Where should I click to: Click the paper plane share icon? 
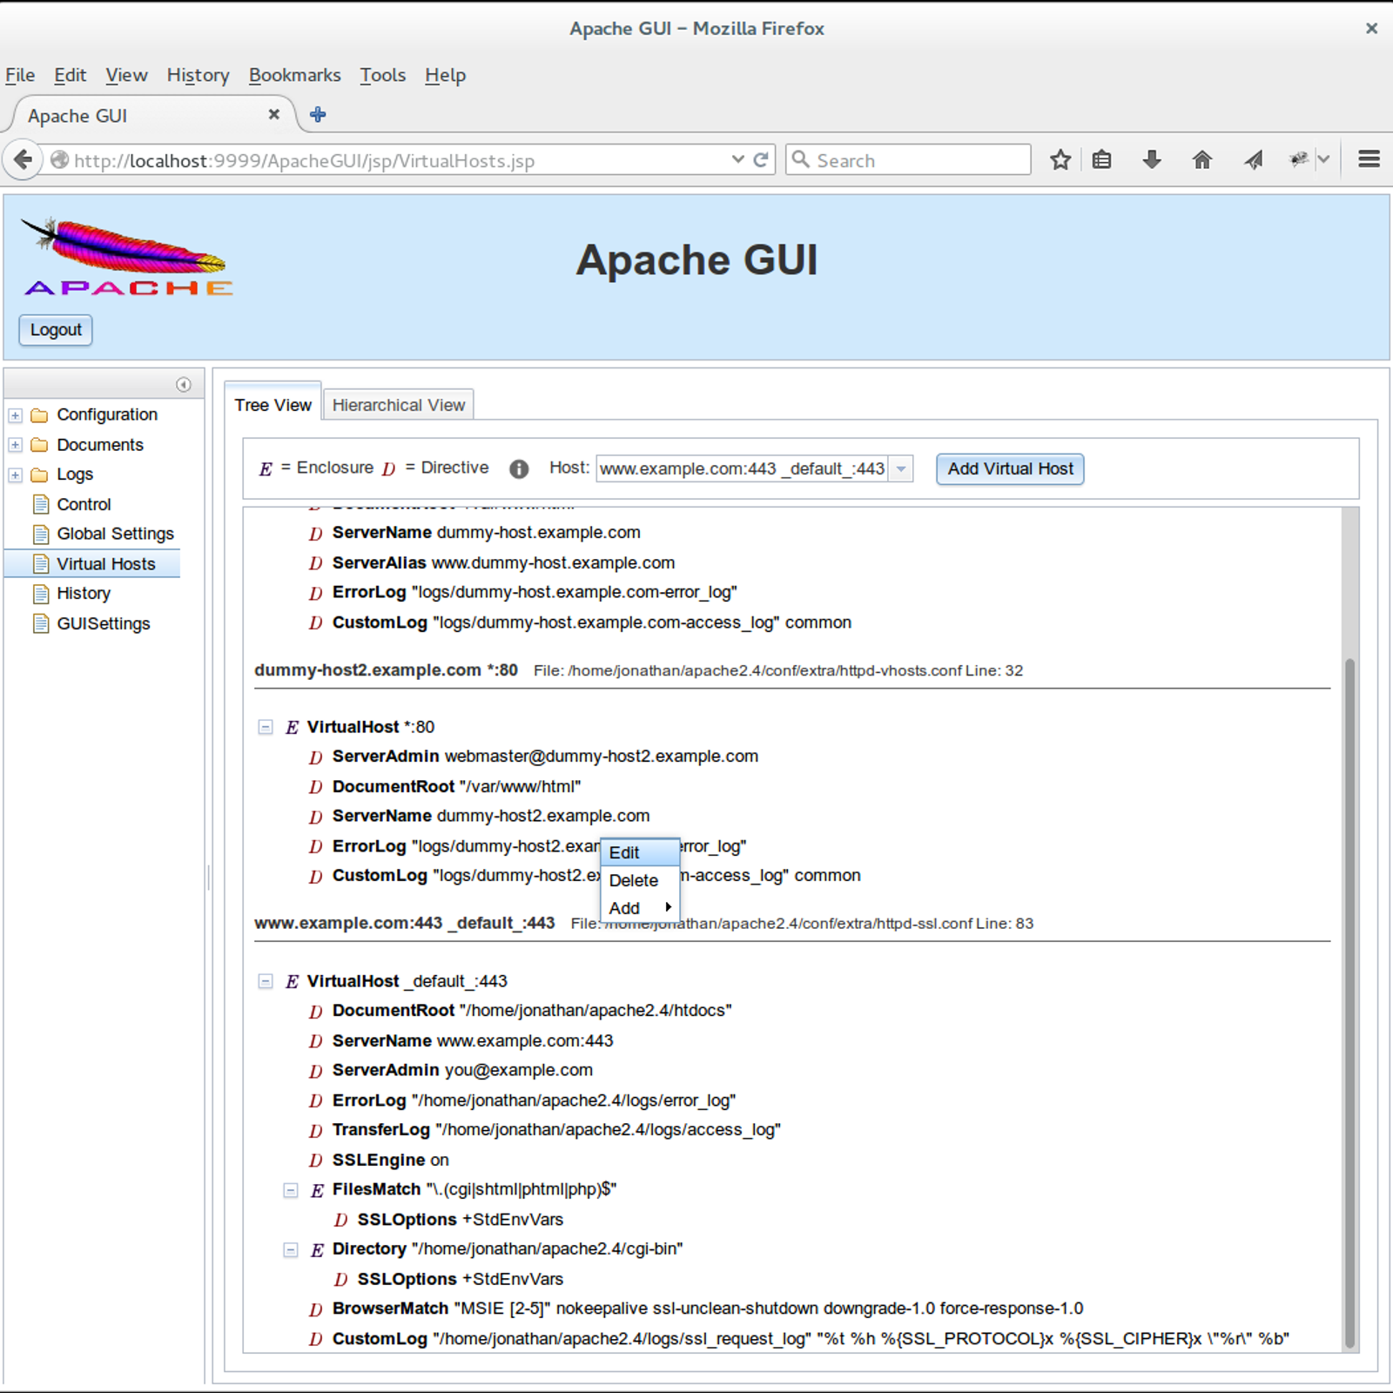1253,160
